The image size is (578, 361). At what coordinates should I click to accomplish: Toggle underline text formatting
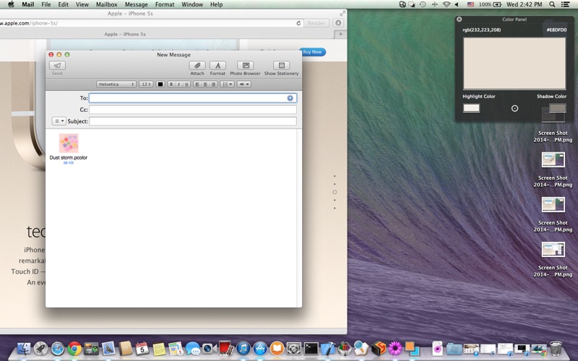[186, 84]
